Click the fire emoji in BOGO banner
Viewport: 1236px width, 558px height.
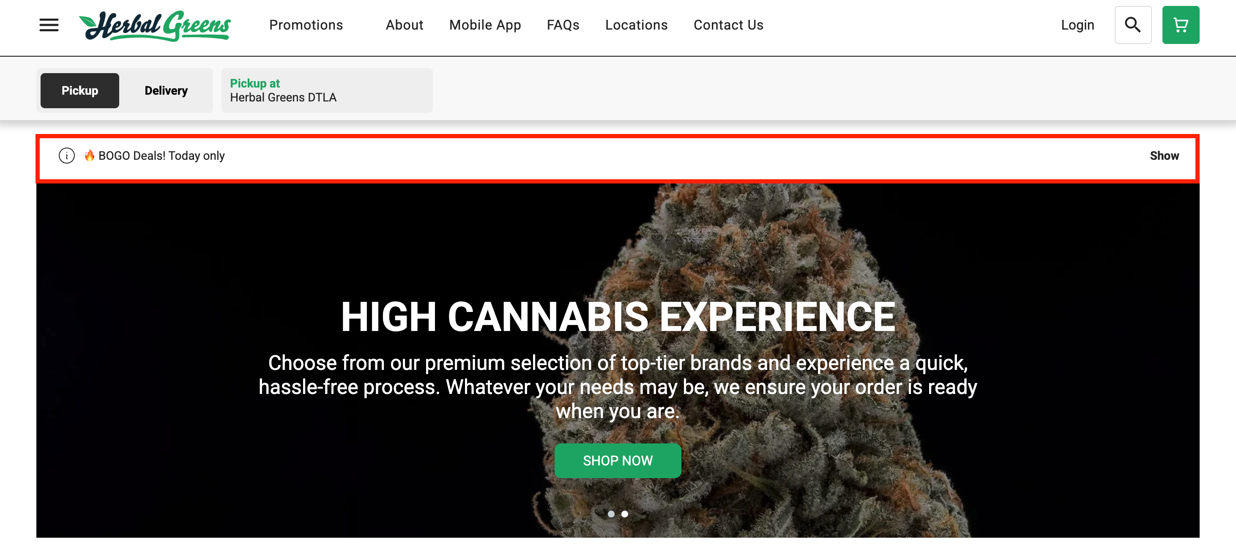point(89,156)
